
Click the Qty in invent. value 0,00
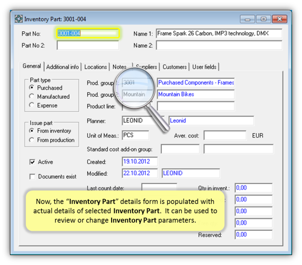[254, 188]
